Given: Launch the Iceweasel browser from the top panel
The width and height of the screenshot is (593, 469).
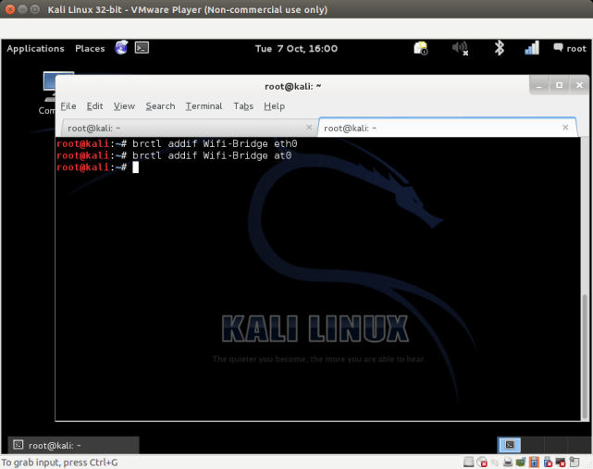Looking at the screenshot, I should [x=122, y=48].
